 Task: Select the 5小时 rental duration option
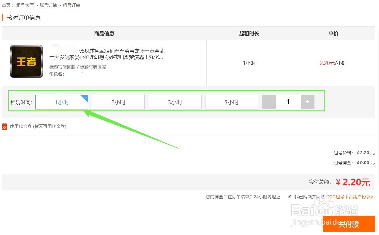(231, 102)
